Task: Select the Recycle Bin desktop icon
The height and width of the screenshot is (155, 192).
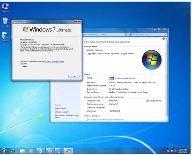Action: (5, 22)
